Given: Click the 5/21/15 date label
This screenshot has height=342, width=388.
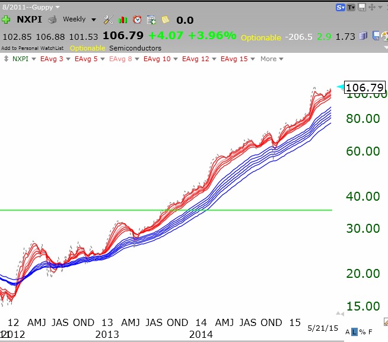Looking at the screenshot, I should pos(323,328).
